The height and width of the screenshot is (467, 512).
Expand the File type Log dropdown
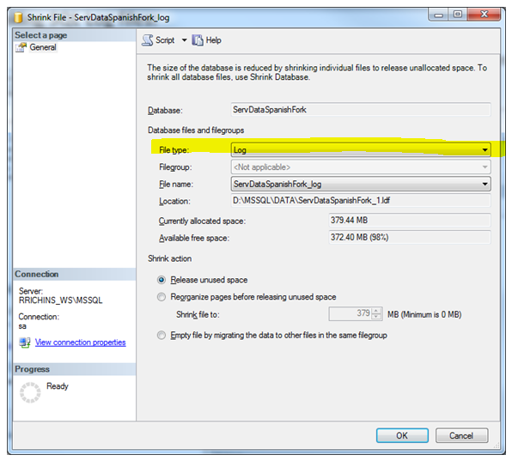click(x=361, y=149)
